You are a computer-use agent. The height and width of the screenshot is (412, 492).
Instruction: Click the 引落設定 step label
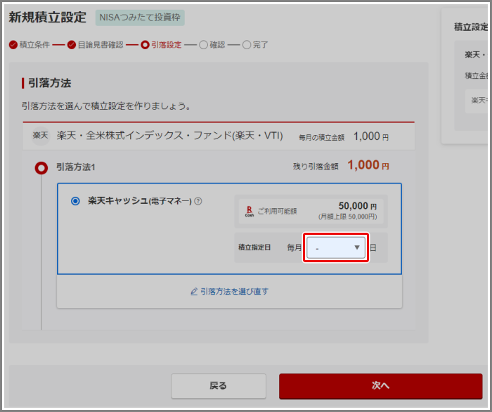[167, 45]
